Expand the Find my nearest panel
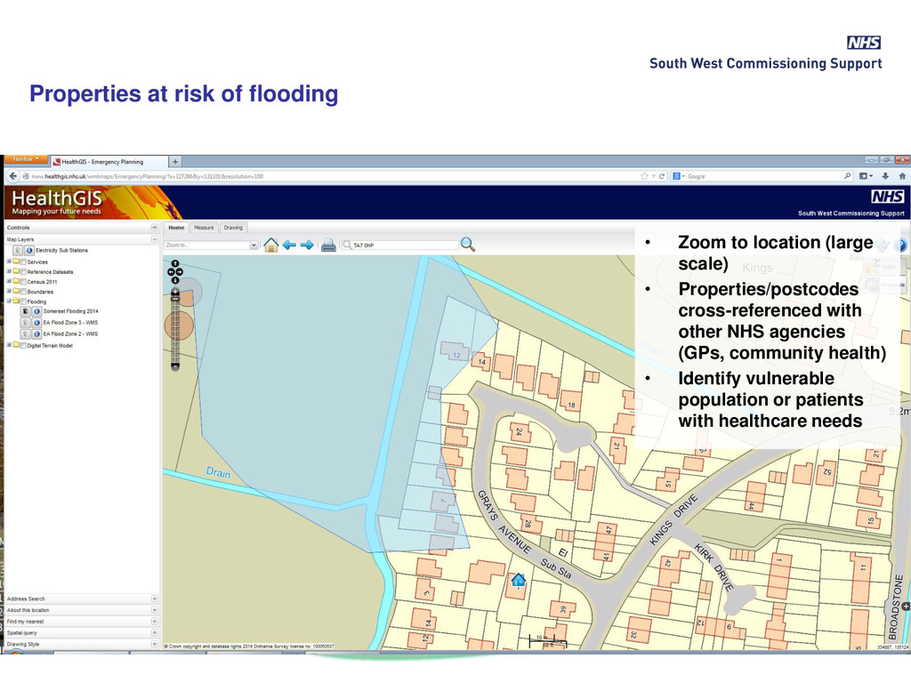Image resolution: width=911 pixels, height=683 pixels. (x=155, y=622)
